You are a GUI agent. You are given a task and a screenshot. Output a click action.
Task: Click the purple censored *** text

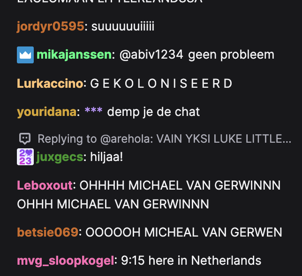[x=94, y=110]
